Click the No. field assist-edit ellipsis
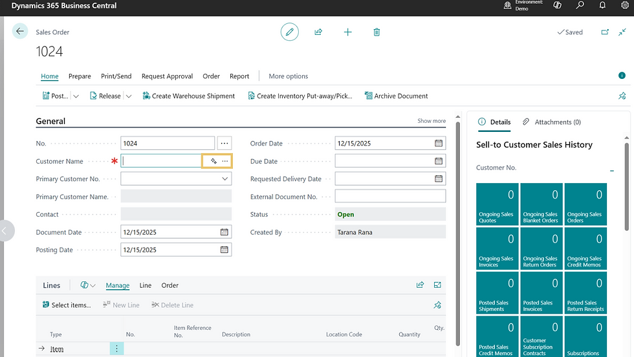Image resolution: width=634 pixels, height=357 pixels. [224, 143]
